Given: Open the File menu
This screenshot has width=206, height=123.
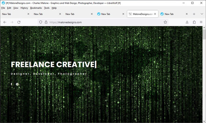Looking at the screenshot, I should point(3,8).
